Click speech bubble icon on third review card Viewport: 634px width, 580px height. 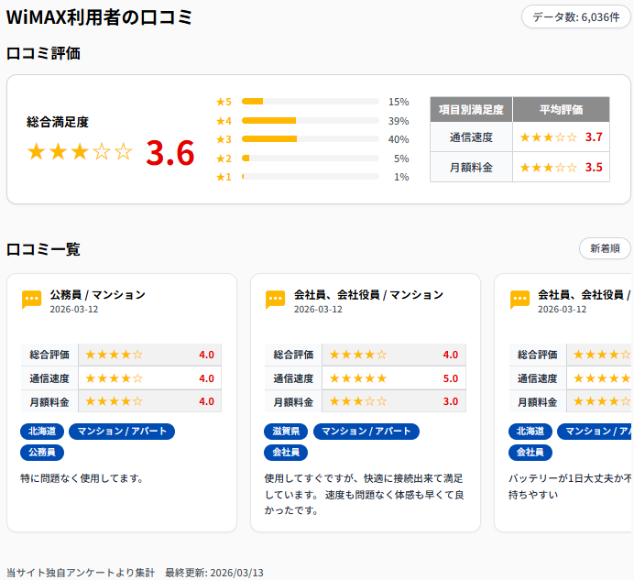520,300
